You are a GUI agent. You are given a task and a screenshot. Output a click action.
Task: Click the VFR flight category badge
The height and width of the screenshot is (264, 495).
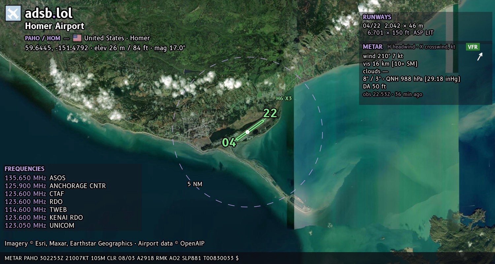pyautogui.click(x=473, y=47)
